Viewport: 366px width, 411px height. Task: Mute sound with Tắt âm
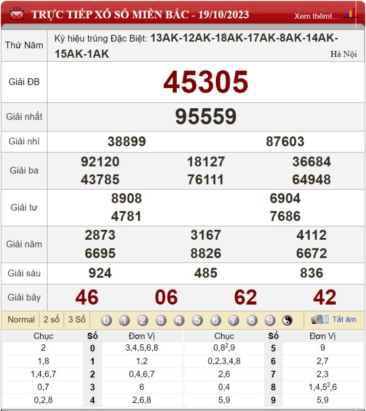click(344, 319)
